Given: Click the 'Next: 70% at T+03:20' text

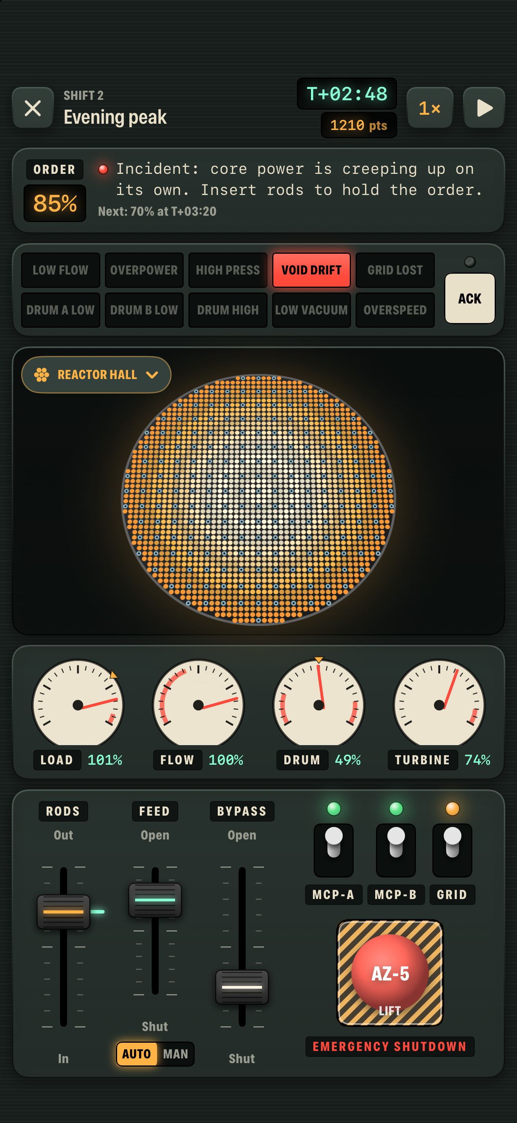Looking at the screenshot, I should coord(157,211).
